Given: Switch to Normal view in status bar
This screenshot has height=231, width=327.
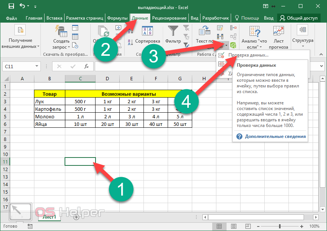Looking at the screenshot, I should pos(219,226).
